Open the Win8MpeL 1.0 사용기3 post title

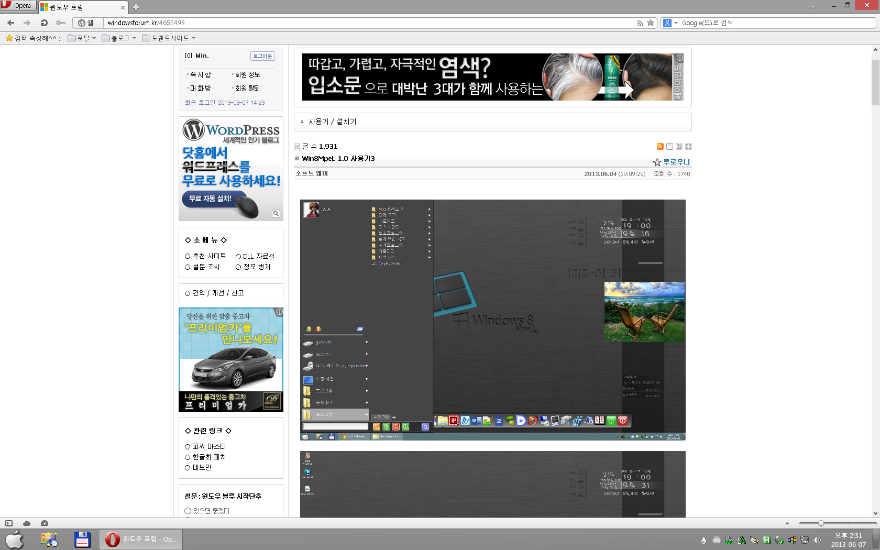(x=338, y=158)
